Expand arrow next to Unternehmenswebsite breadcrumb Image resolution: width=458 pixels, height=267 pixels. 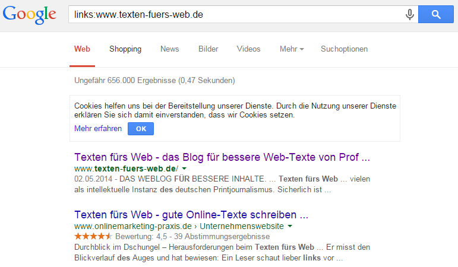pyautogui.click(x=290, y=226)
